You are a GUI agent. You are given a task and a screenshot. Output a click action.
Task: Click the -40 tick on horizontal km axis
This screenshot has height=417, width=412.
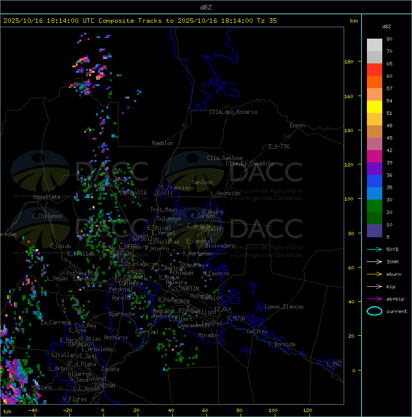(33, 411)
